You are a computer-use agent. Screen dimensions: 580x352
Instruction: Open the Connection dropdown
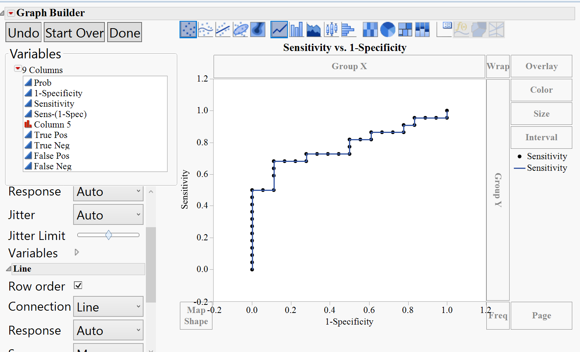[108, 306]
